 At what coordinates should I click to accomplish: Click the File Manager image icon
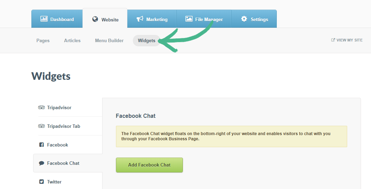pos(189,19)
